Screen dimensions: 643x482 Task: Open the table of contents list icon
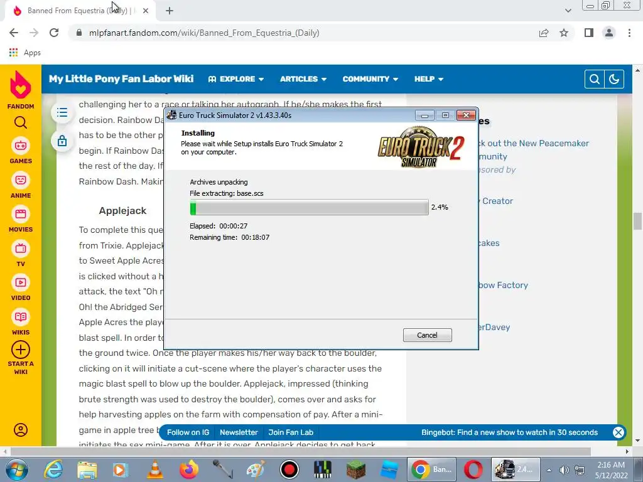pos(62,112)
